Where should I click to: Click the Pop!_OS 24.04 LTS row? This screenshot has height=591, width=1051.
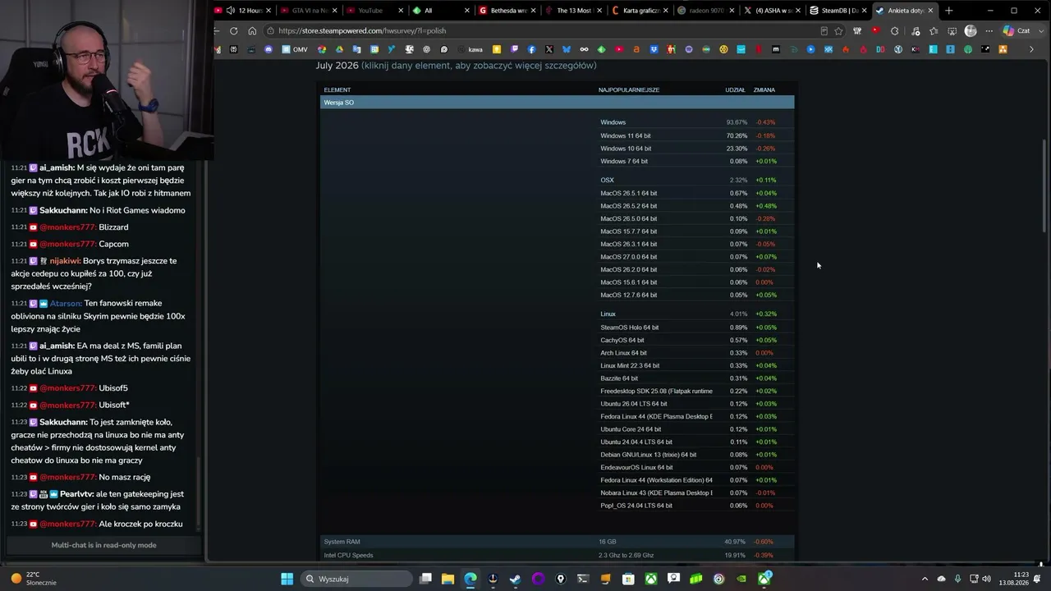(696, 506)
